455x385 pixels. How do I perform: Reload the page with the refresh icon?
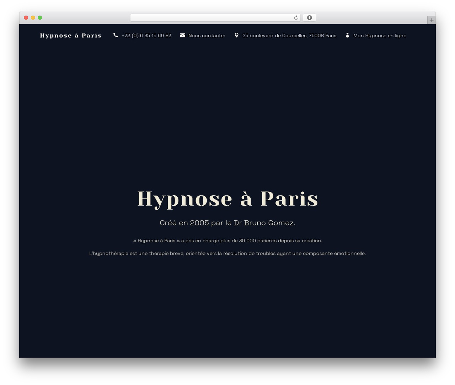[x=296, y=18]
